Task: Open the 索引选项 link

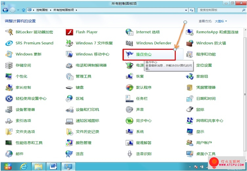Action: point(23,121)
